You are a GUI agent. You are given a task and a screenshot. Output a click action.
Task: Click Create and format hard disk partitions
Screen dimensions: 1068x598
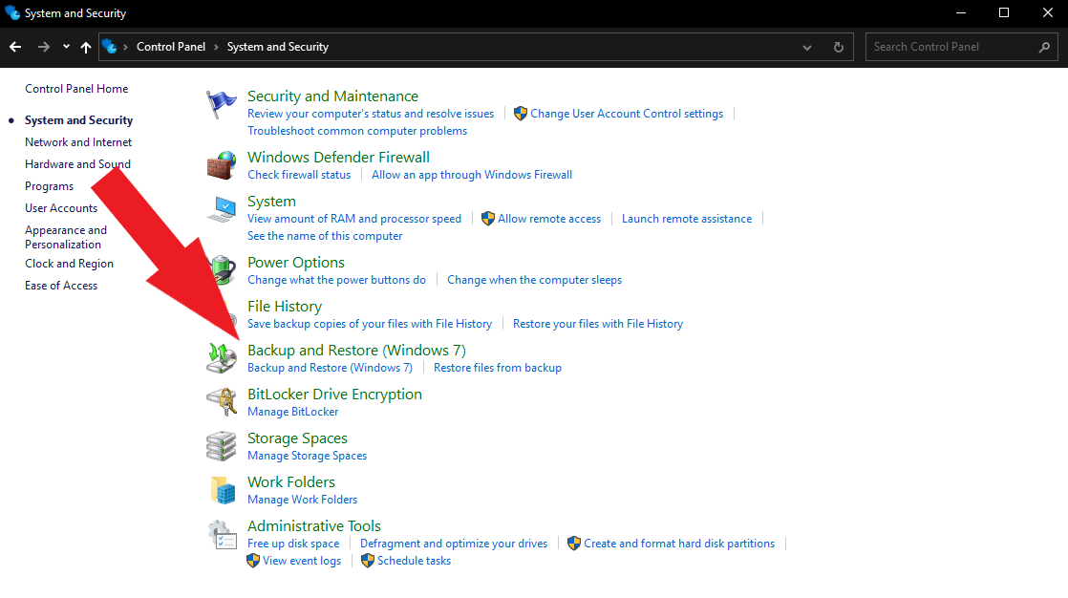tap(679, 544)
